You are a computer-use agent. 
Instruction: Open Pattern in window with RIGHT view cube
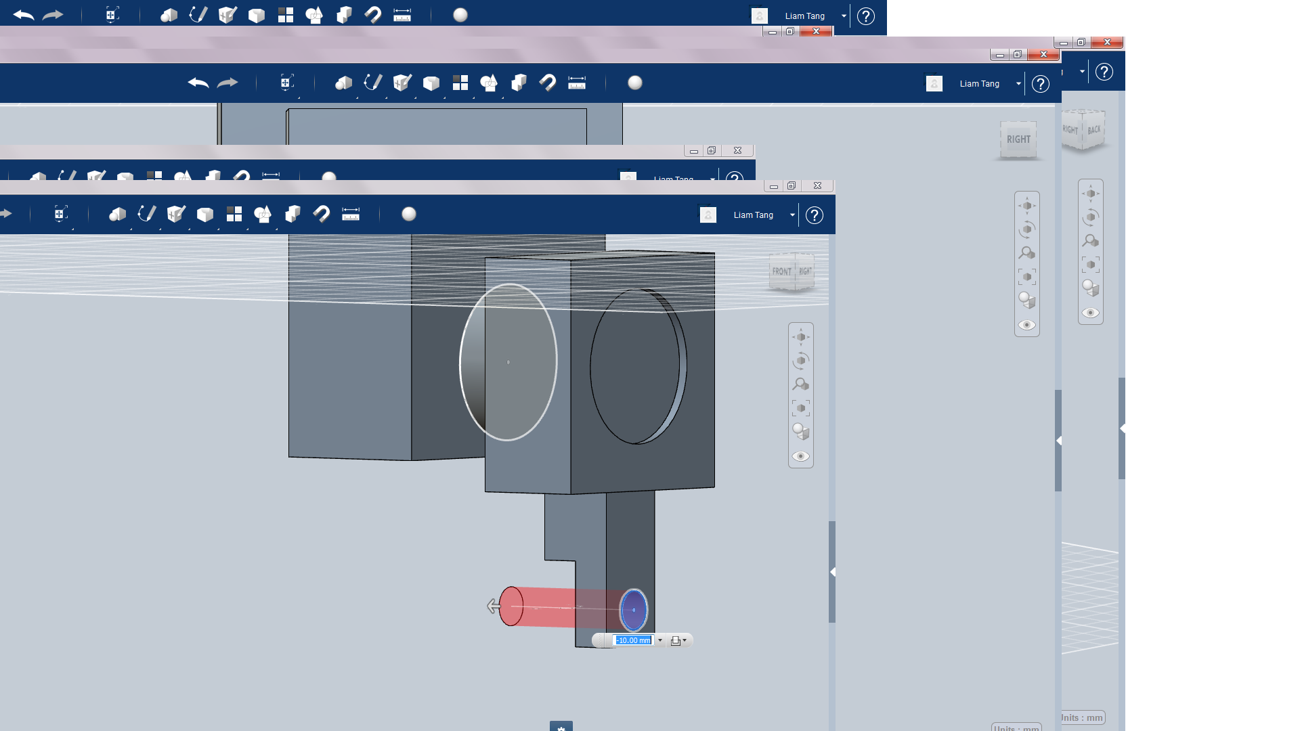(x=460, y=83)
